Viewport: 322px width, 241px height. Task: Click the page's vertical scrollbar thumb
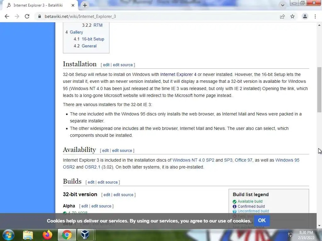[319, 90]
